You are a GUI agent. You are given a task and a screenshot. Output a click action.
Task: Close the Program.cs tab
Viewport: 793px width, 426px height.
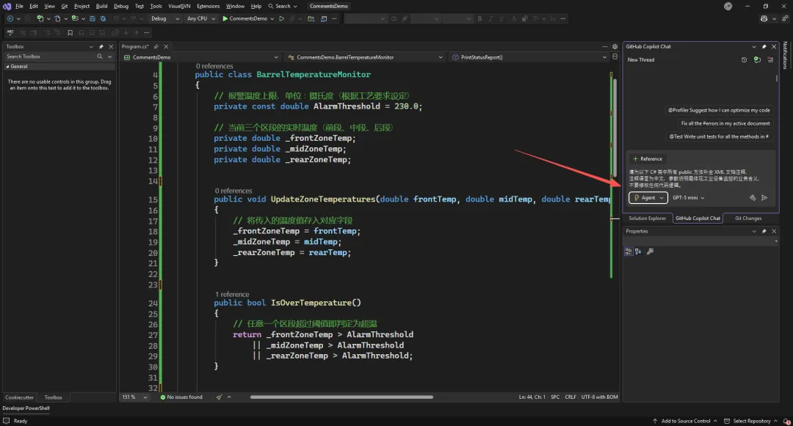click(x=166, y=46)
